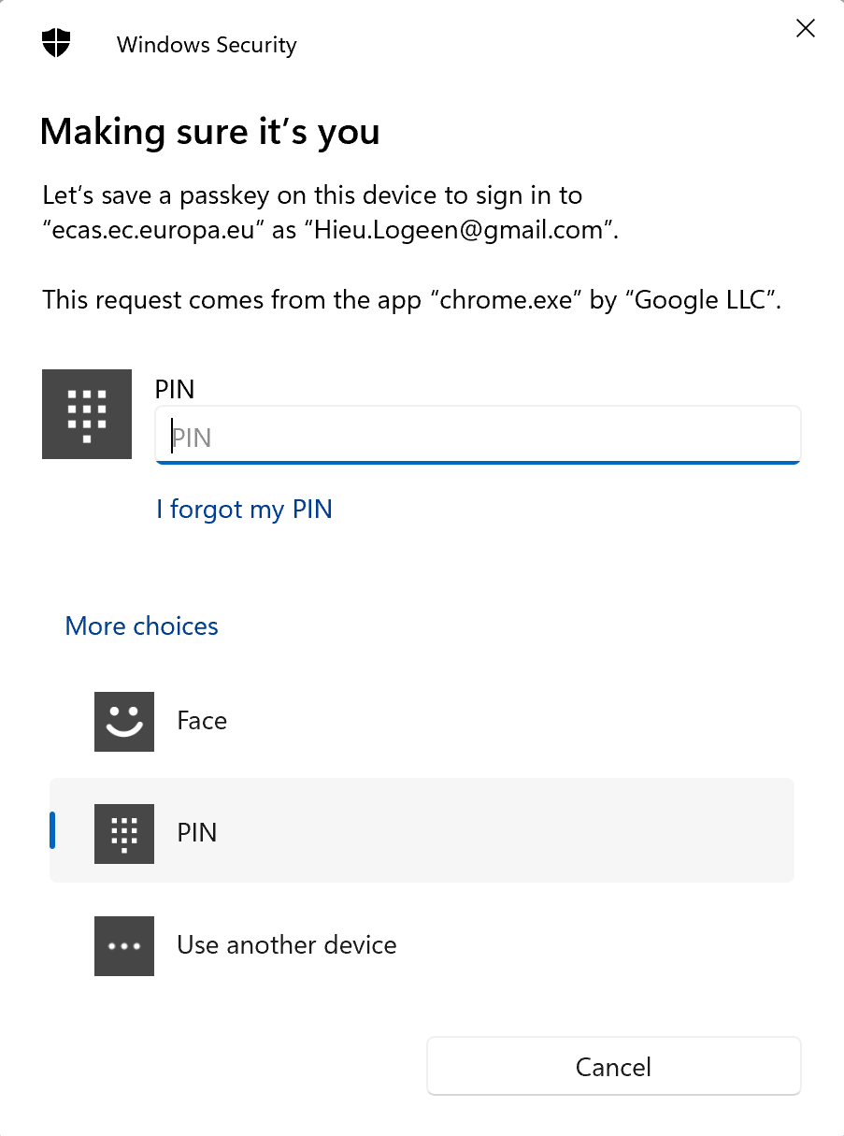Click inside the PIN entry field

[478, 434]
